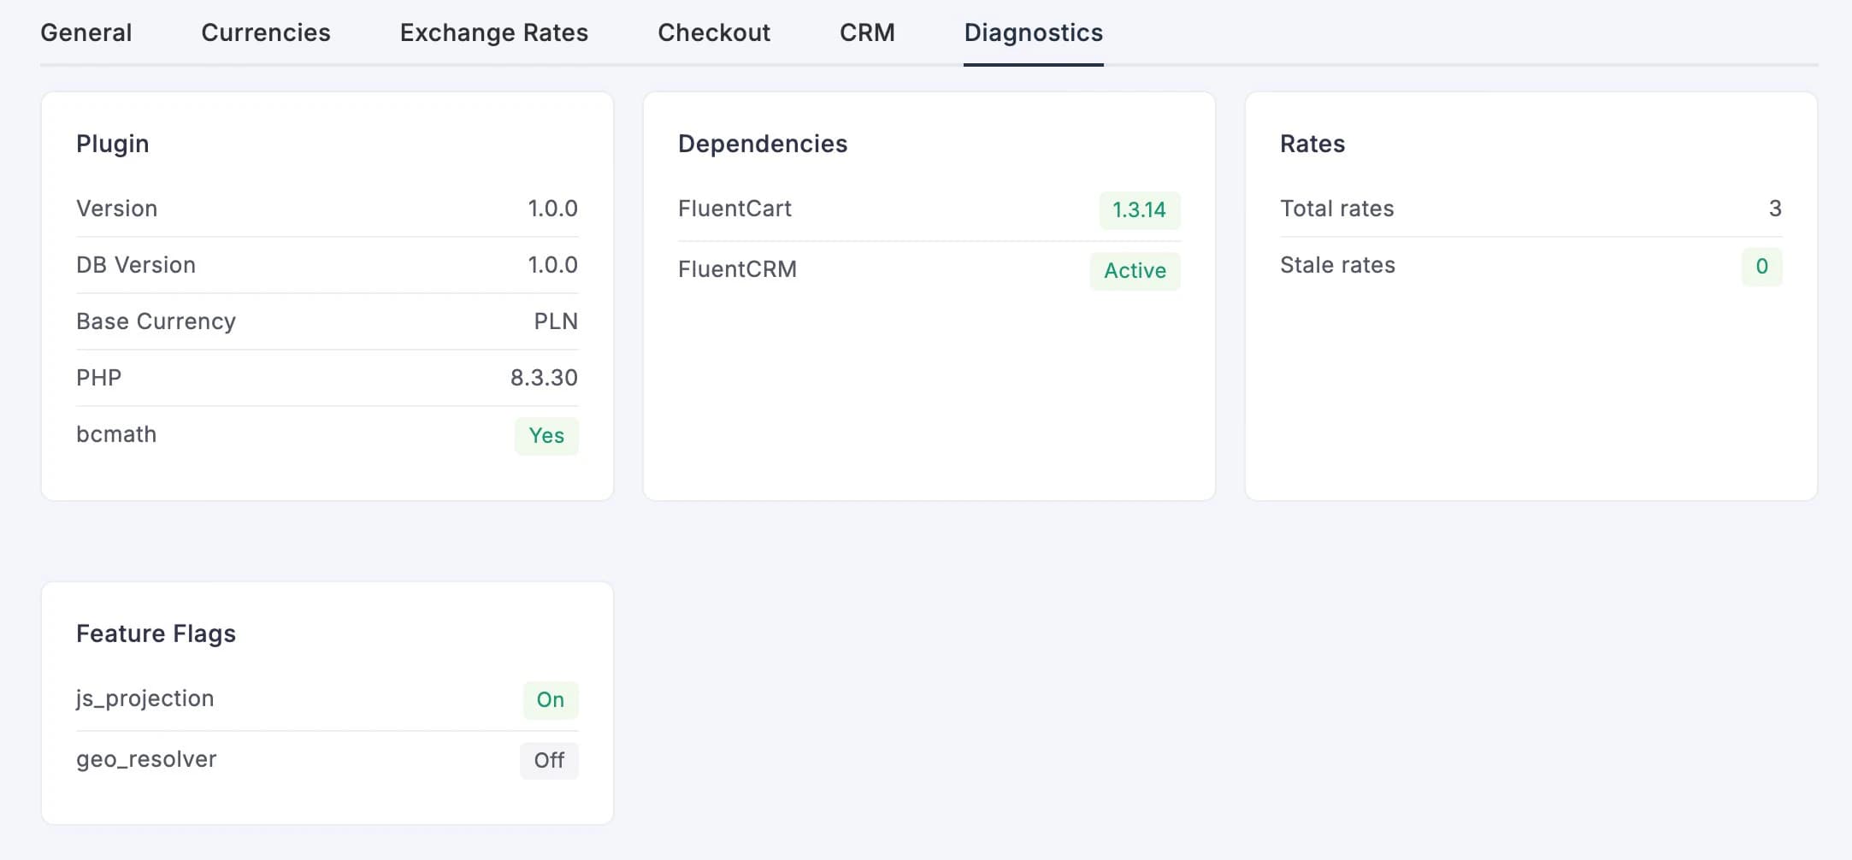This screenshot has width=1852, height=860.
Task: Click the Rates panel heading
Action: 1312,144
